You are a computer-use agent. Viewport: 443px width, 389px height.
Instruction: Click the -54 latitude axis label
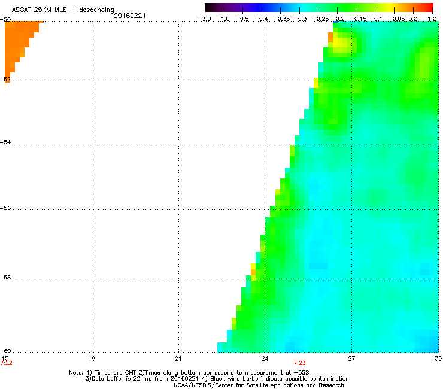[5, 142]
